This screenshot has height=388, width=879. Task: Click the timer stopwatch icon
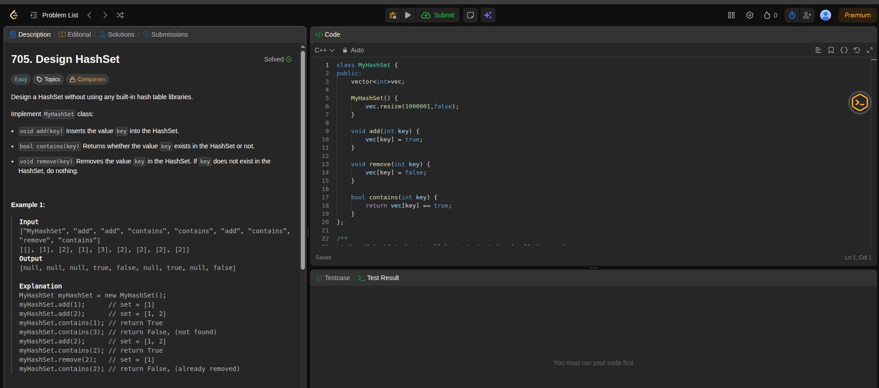792,15
